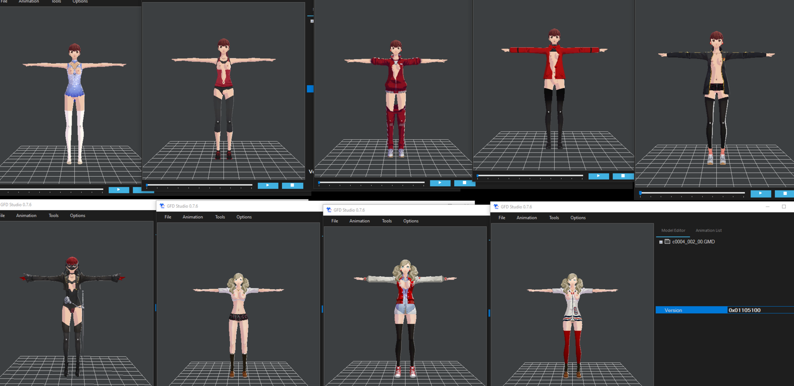Maximize the c0004_002_00.GMD window
This screenshot has height=386, width=794.
coord(784,206)
